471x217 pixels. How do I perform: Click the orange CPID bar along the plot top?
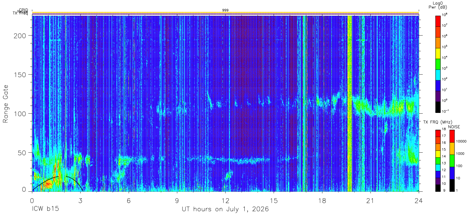(226, 13)
